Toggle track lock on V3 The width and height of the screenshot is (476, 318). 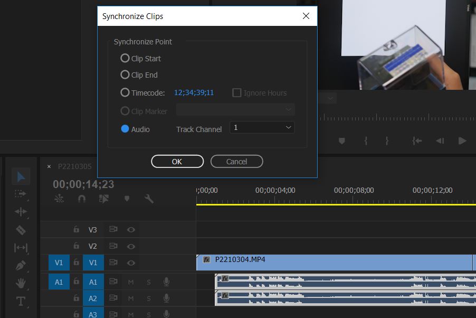coord(77,230)
